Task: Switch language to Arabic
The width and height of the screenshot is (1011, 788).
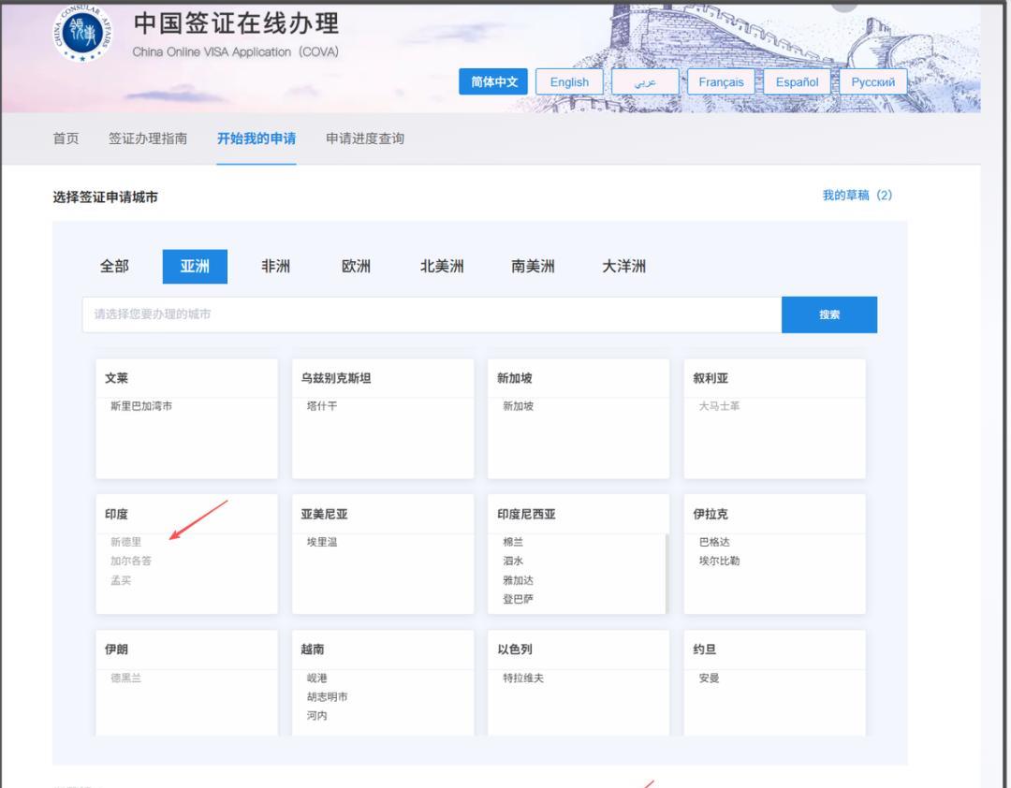Action: point(645,82)
